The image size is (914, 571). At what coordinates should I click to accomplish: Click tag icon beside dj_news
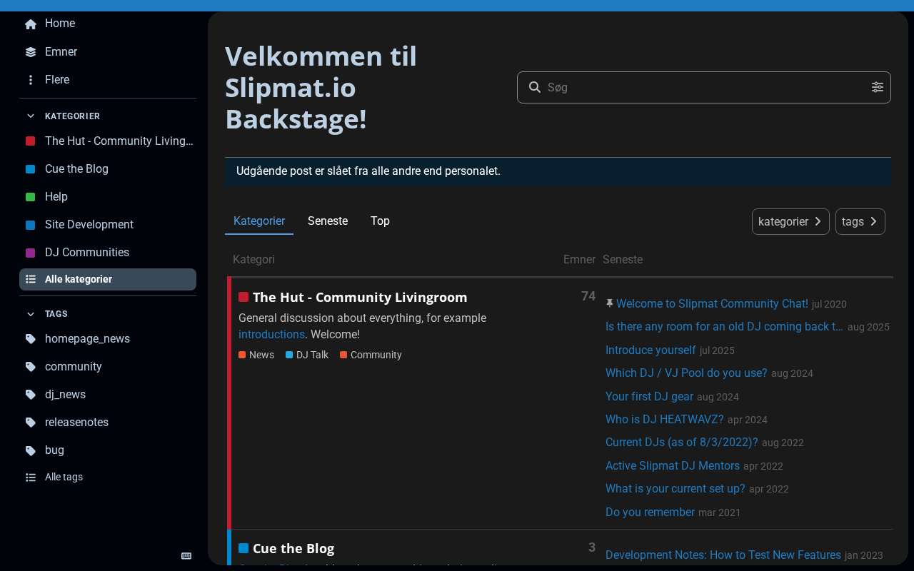tap(31, 395)
